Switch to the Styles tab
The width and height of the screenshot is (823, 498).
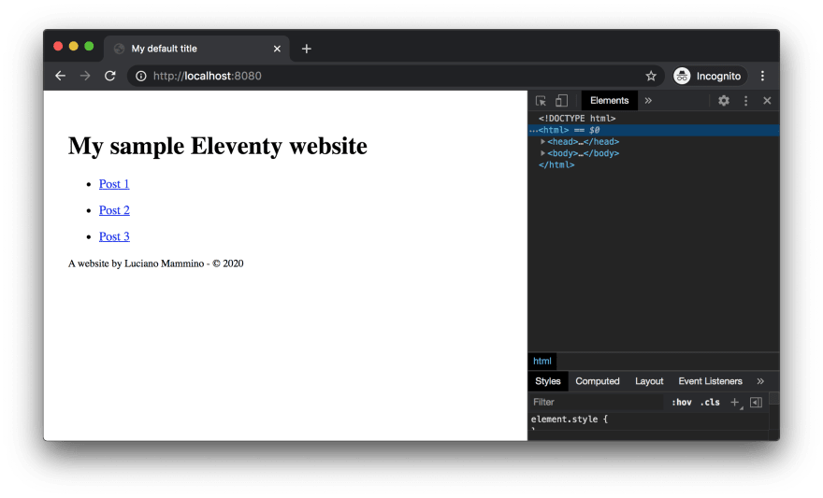tap(548, 381)
